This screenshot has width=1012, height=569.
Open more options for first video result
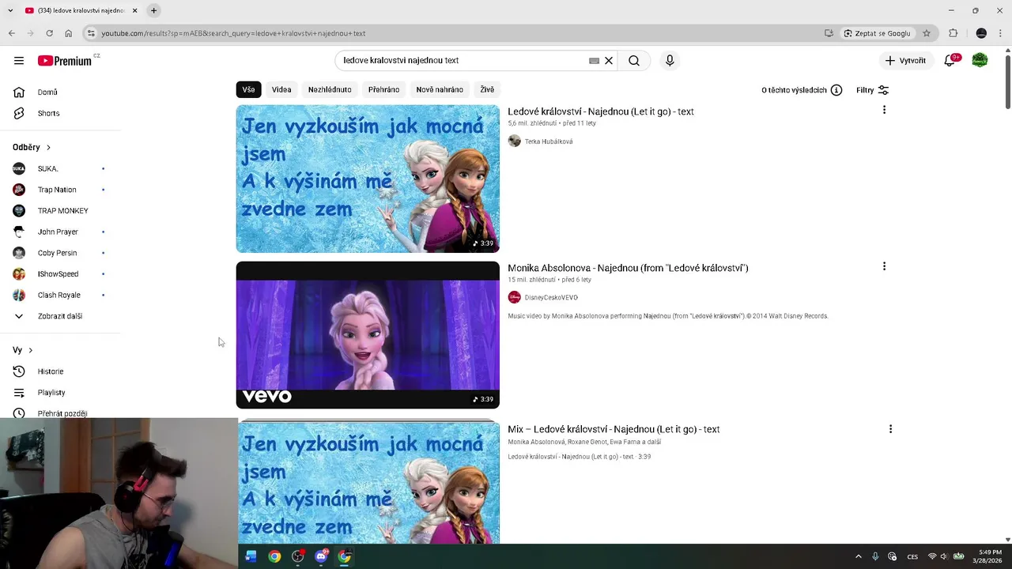click(x=884, y=110)
